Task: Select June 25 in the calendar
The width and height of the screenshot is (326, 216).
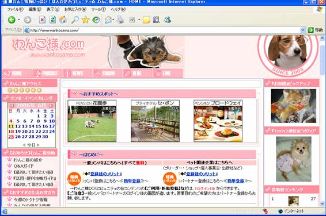Action: pyautogui.click(x=11, y=137)
